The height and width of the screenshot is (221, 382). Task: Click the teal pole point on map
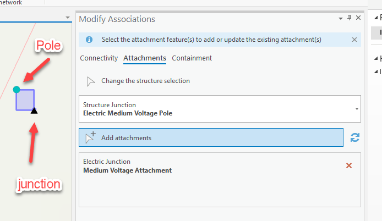[17, 90]
